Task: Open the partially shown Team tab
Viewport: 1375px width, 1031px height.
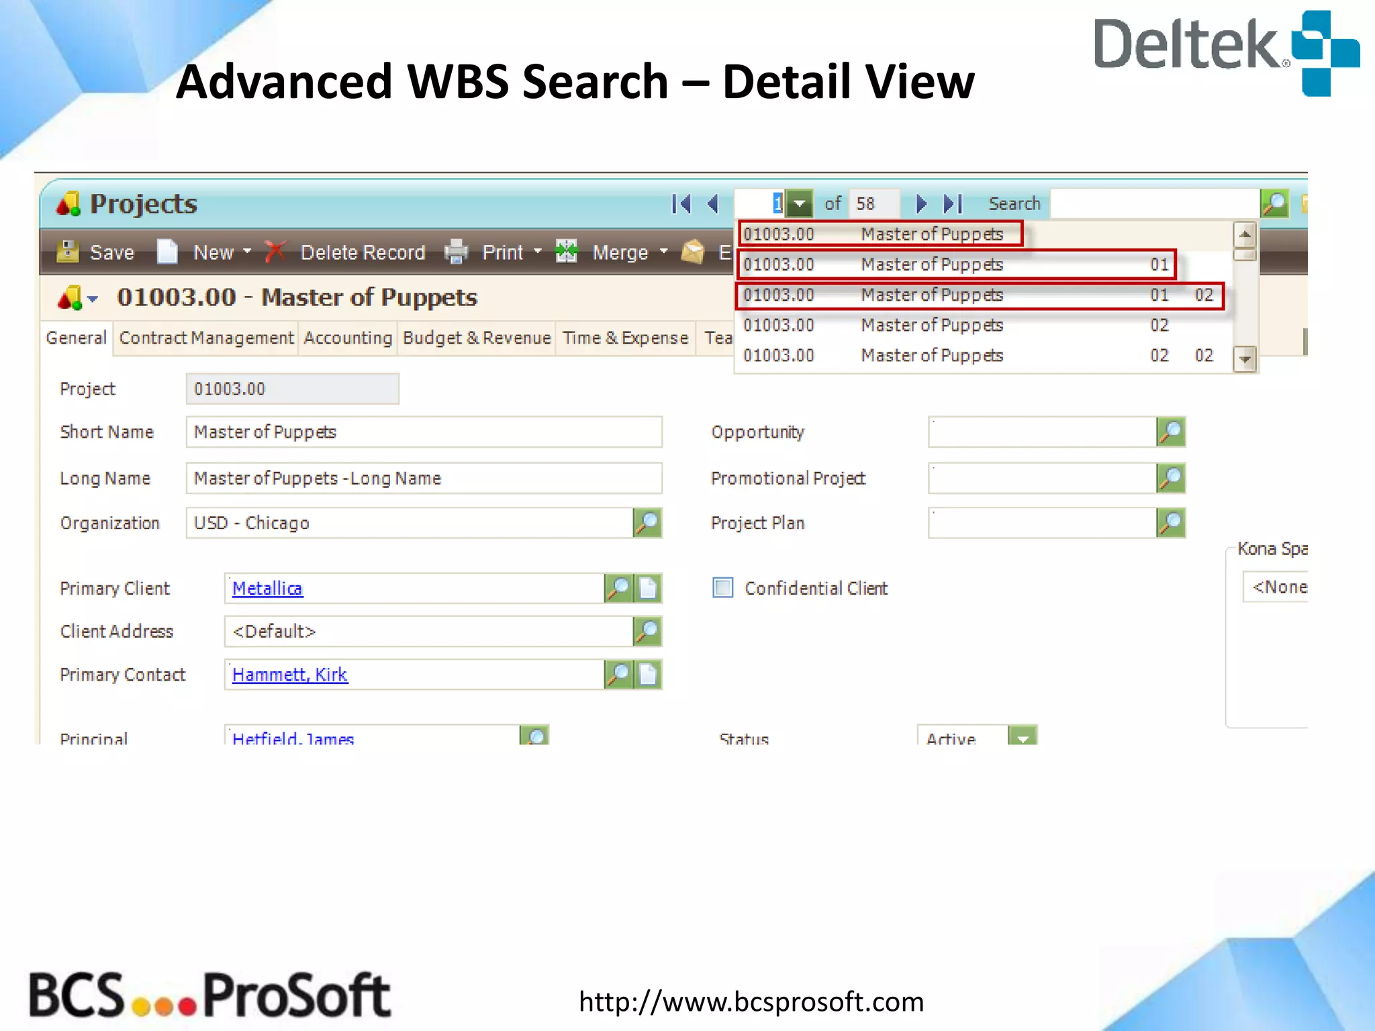Action: pos(716,338)
